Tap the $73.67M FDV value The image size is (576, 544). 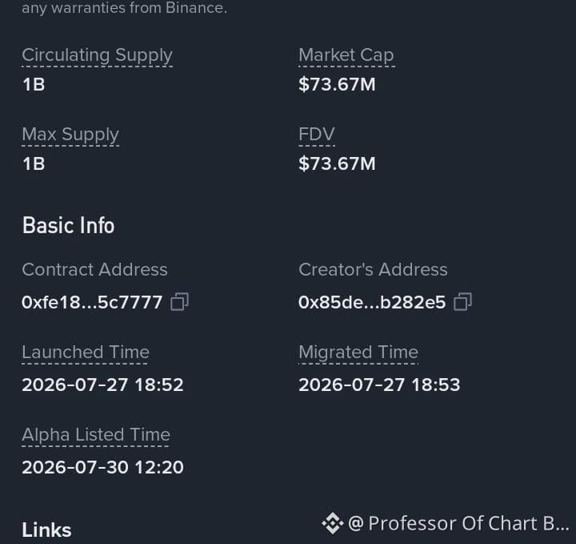pyautogui.click(x=337, y=163)
